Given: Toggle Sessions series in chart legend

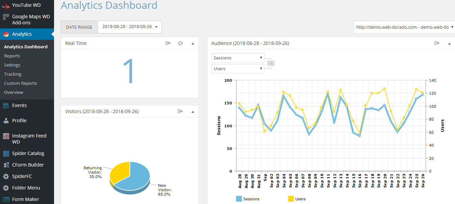Looking at the screenshot, I should click(x=239, y=199).
